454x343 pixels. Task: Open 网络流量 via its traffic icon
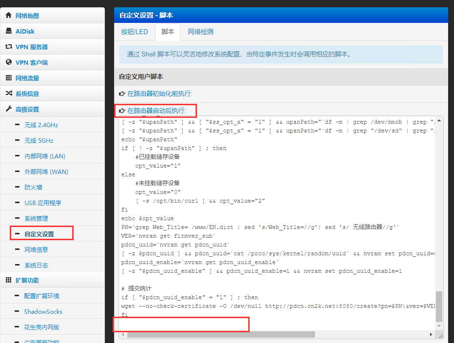pyautogui.click(x=8, y=77)
